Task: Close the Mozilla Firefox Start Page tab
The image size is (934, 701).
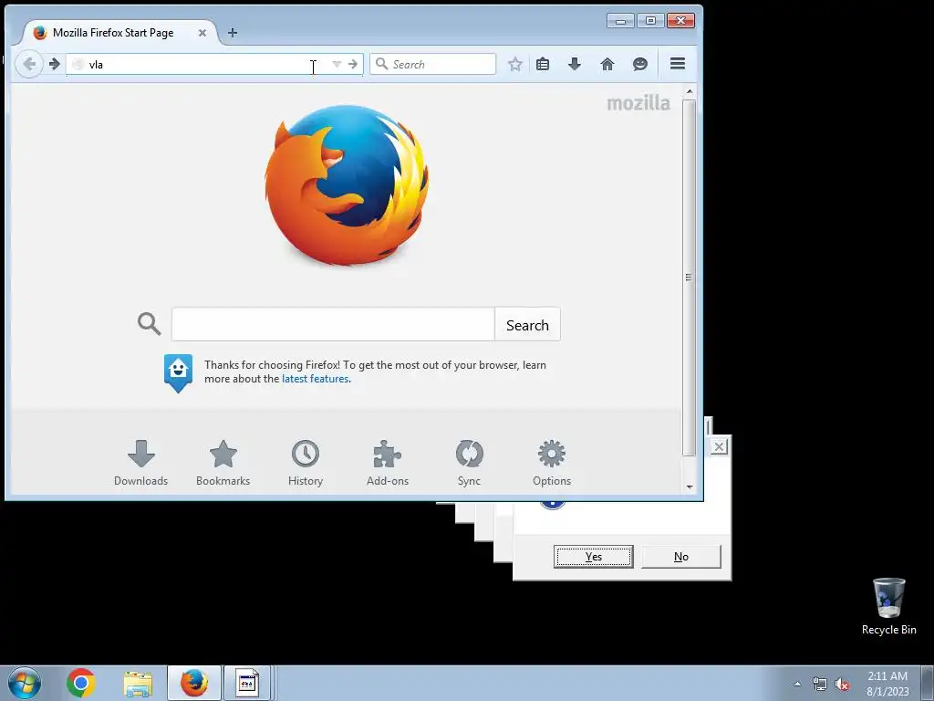Action: click(x=202, y=33)
